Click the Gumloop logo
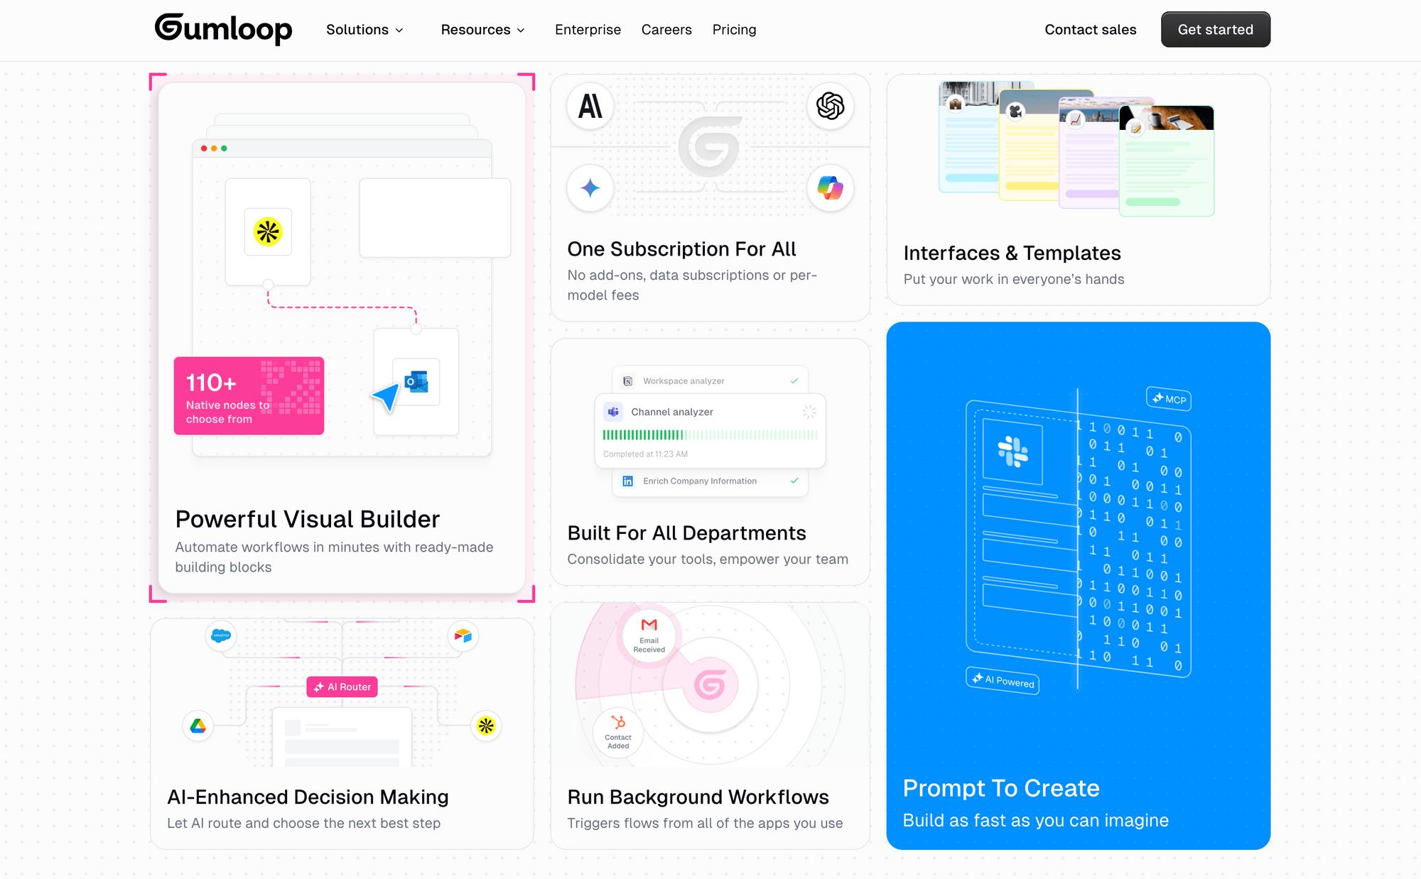Viewport: 1421px width, 879px height. pos(223,29)
